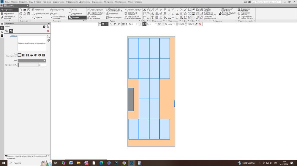
Task: Select linear gradient fill type
Action: coord(23,55)
